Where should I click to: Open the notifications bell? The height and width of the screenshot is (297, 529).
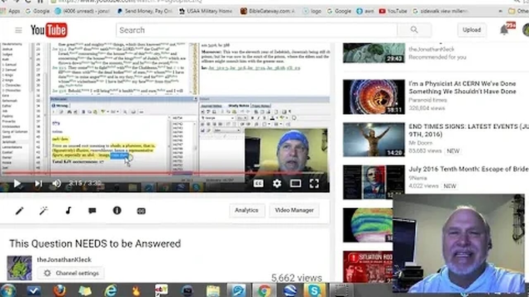[x=504, y=30]
